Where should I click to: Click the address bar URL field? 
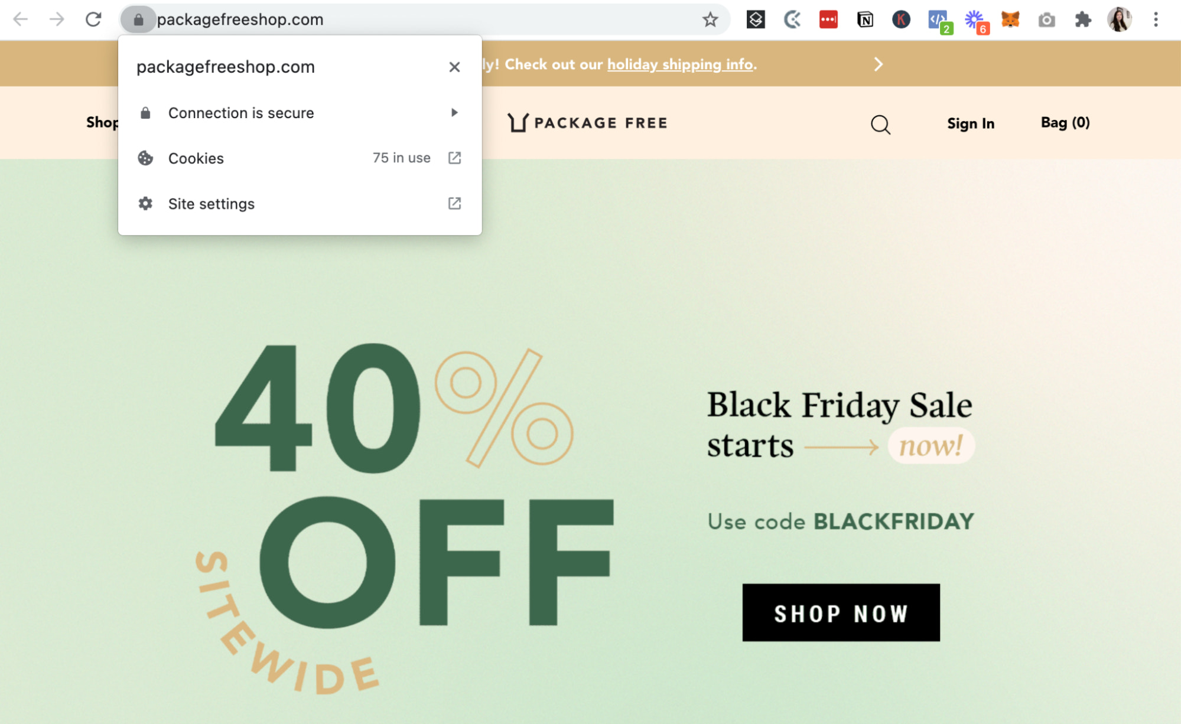[x=414, y=19]
